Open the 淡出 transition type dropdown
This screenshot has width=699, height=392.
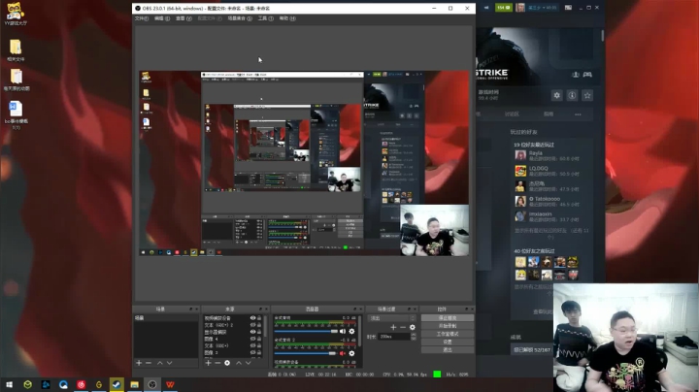(392, 318)
